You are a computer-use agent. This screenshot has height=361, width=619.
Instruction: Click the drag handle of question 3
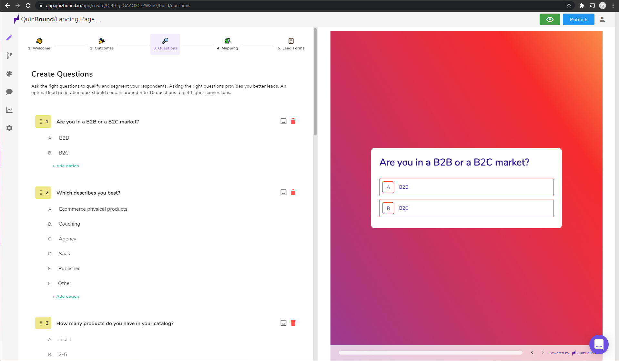click(42, 323)
